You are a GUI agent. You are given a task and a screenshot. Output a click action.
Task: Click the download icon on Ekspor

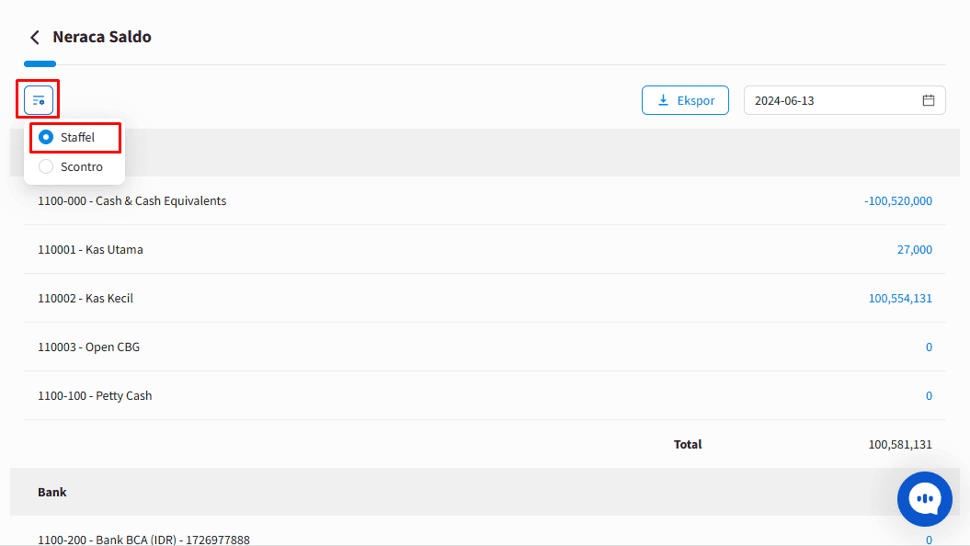(x=663, y=100)
